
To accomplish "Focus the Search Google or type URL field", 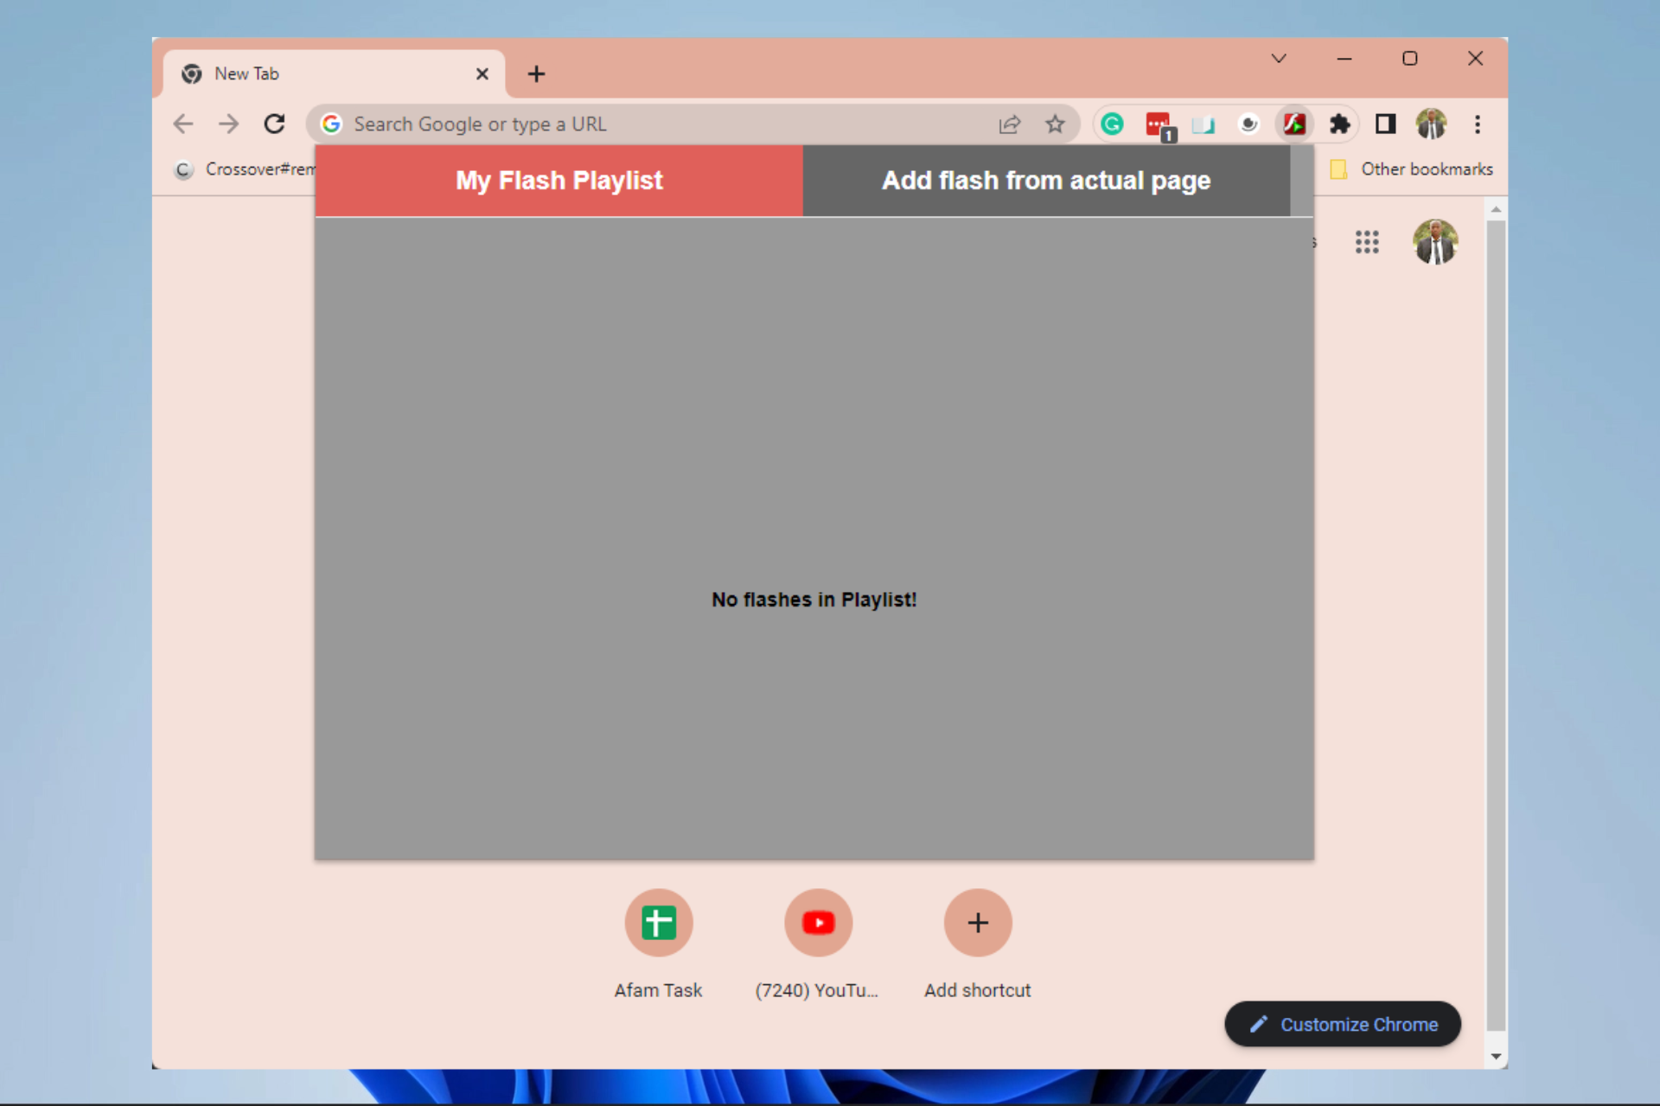I will click(x=657, y=124).
